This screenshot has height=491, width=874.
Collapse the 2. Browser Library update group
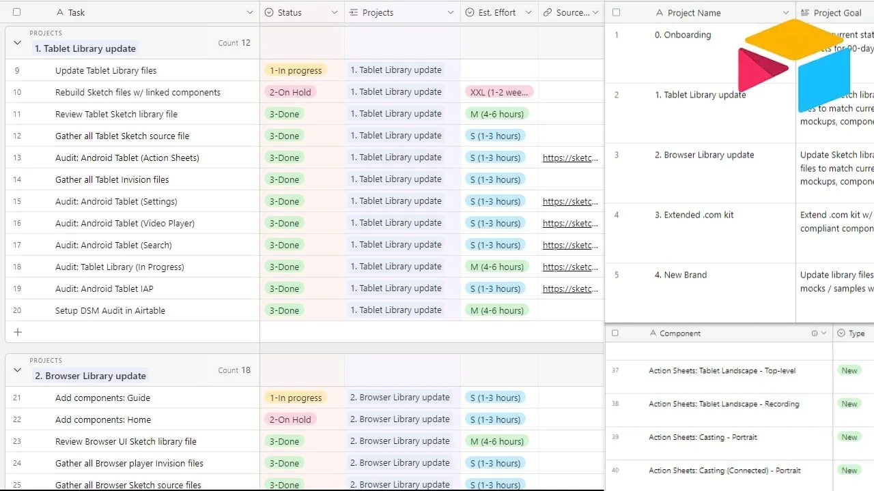point(17,370)
